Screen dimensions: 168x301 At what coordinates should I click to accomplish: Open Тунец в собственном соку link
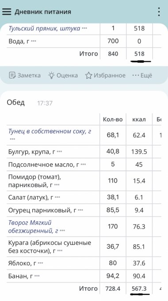(50, 131)
